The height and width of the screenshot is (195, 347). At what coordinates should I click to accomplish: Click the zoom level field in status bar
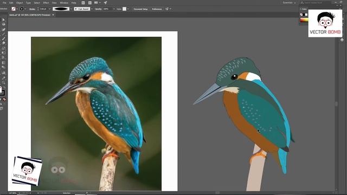[x=13, y=193]
